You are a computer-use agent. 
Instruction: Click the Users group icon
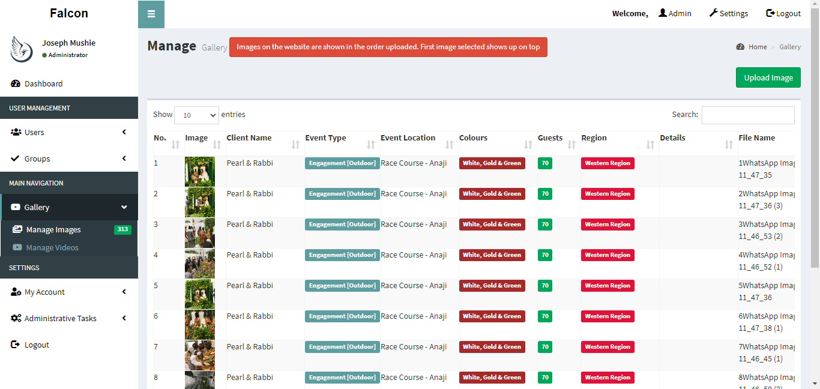(16, 132)
